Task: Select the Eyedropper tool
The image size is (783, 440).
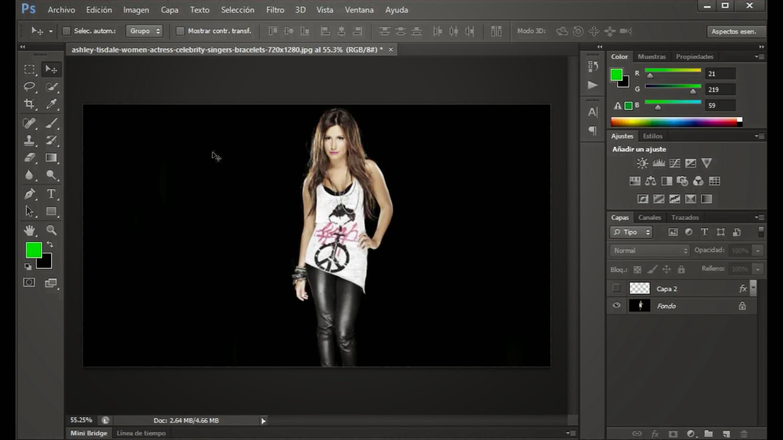Action: [x=51, y=104]
